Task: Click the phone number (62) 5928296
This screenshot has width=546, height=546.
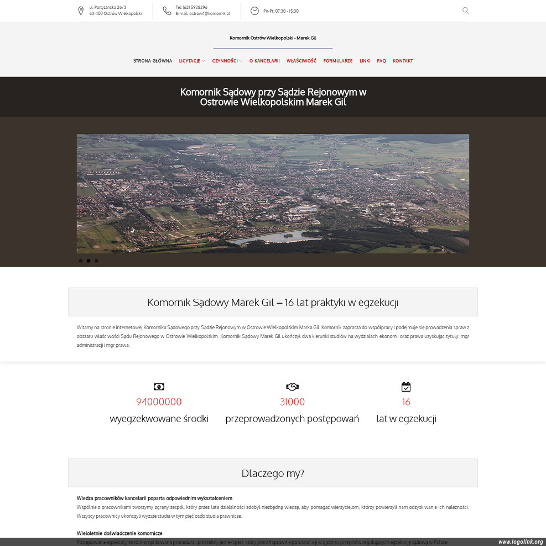Action: 195,7
